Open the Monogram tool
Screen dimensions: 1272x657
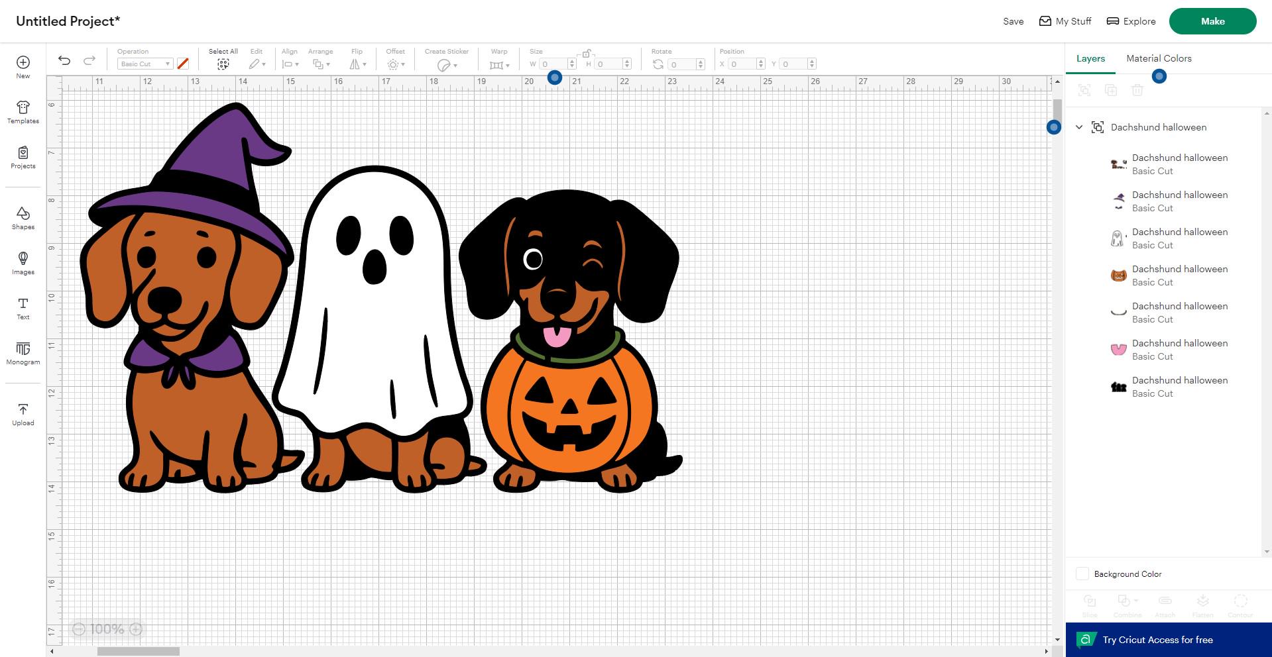tap(23, 348)
